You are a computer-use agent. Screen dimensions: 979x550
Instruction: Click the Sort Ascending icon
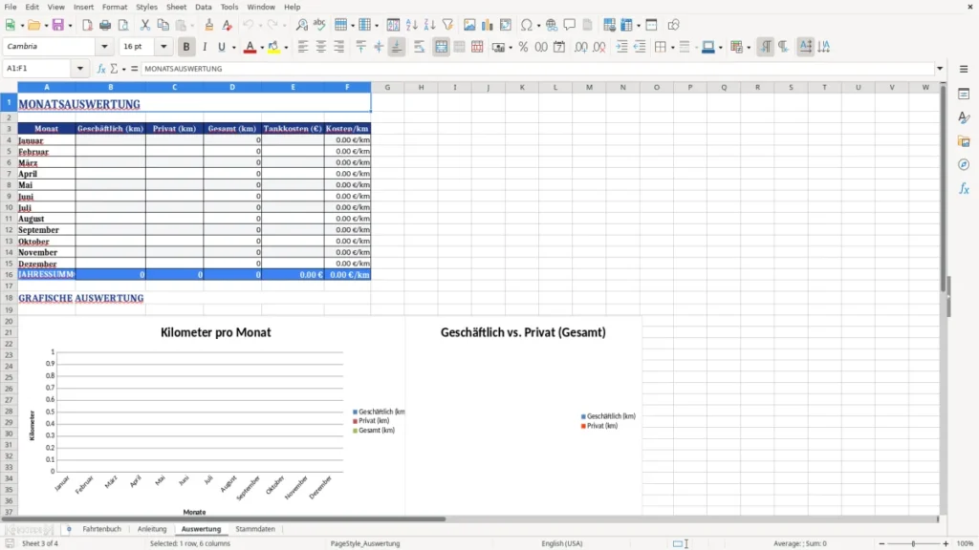pos(411,25)
